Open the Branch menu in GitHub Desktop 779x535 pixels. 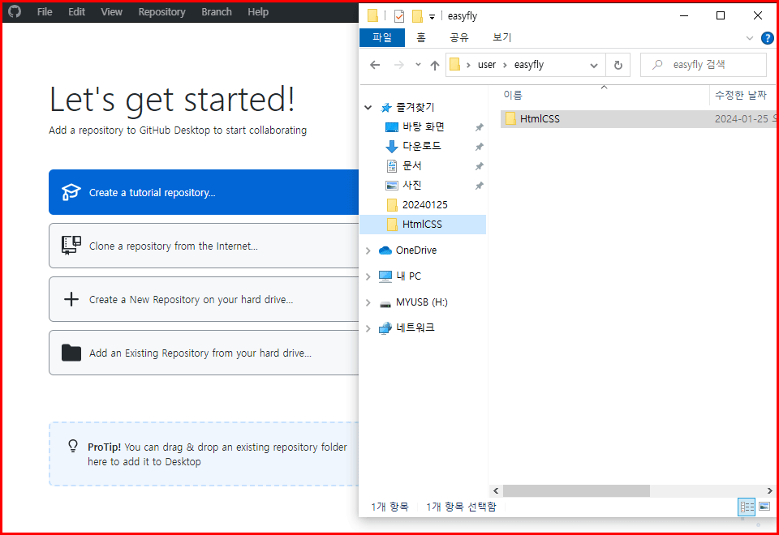click(x=216, y=12)
